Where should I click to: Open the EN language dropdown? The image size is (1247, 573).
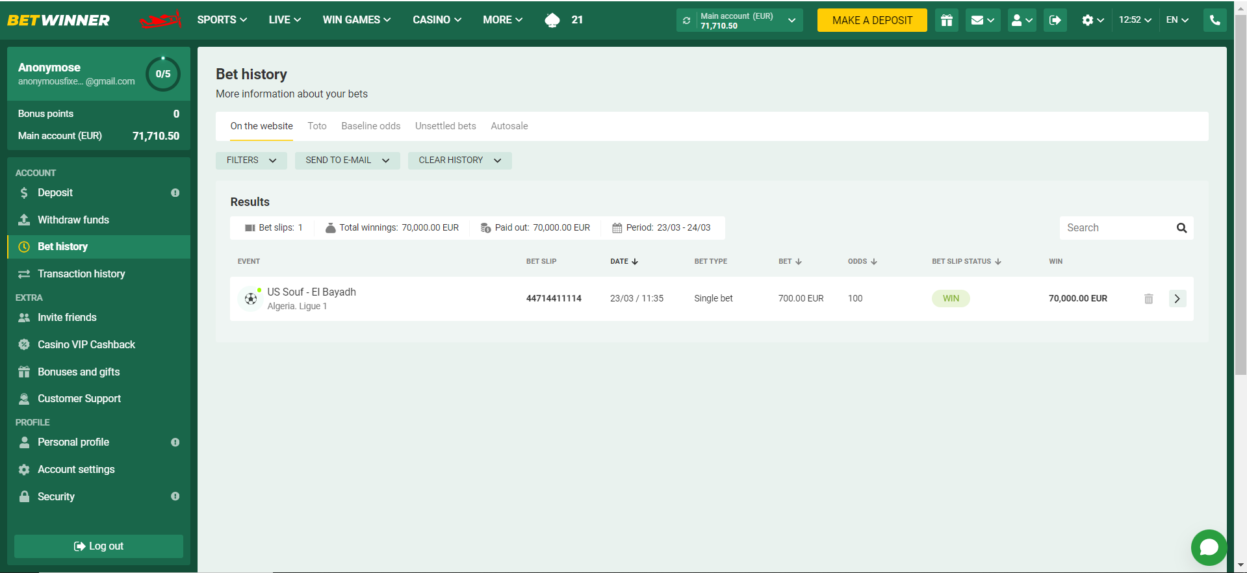(1177, 20)
